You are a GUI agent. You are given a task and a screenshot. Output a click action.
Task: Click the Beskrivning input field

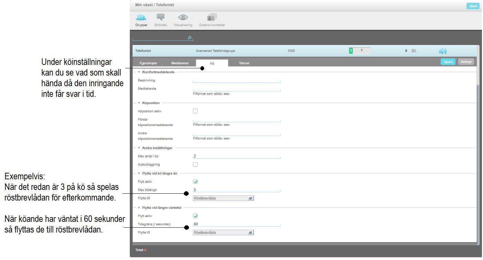(237, 80)
